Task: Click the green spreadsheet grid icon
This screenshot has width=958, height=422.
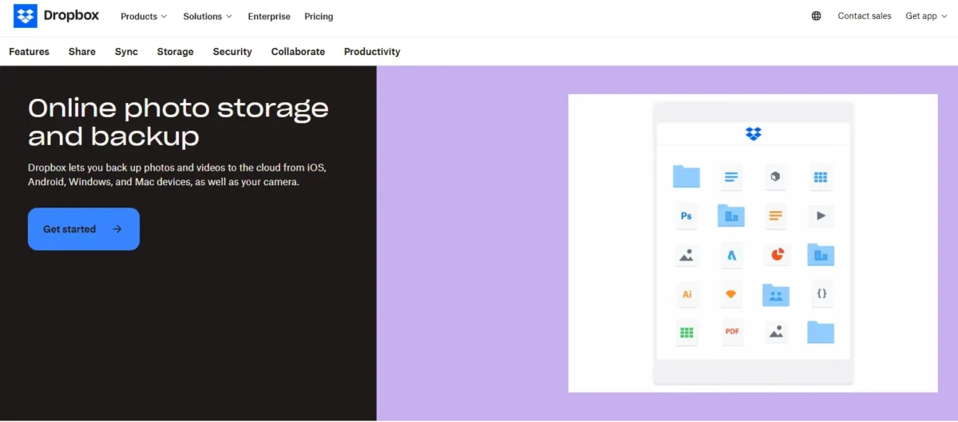Action: (x=687, y=332)
